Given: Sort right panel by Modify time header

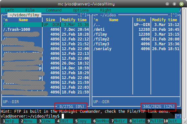Looking at the screenshot, I should pyautogui.click(x=164, y=20).
